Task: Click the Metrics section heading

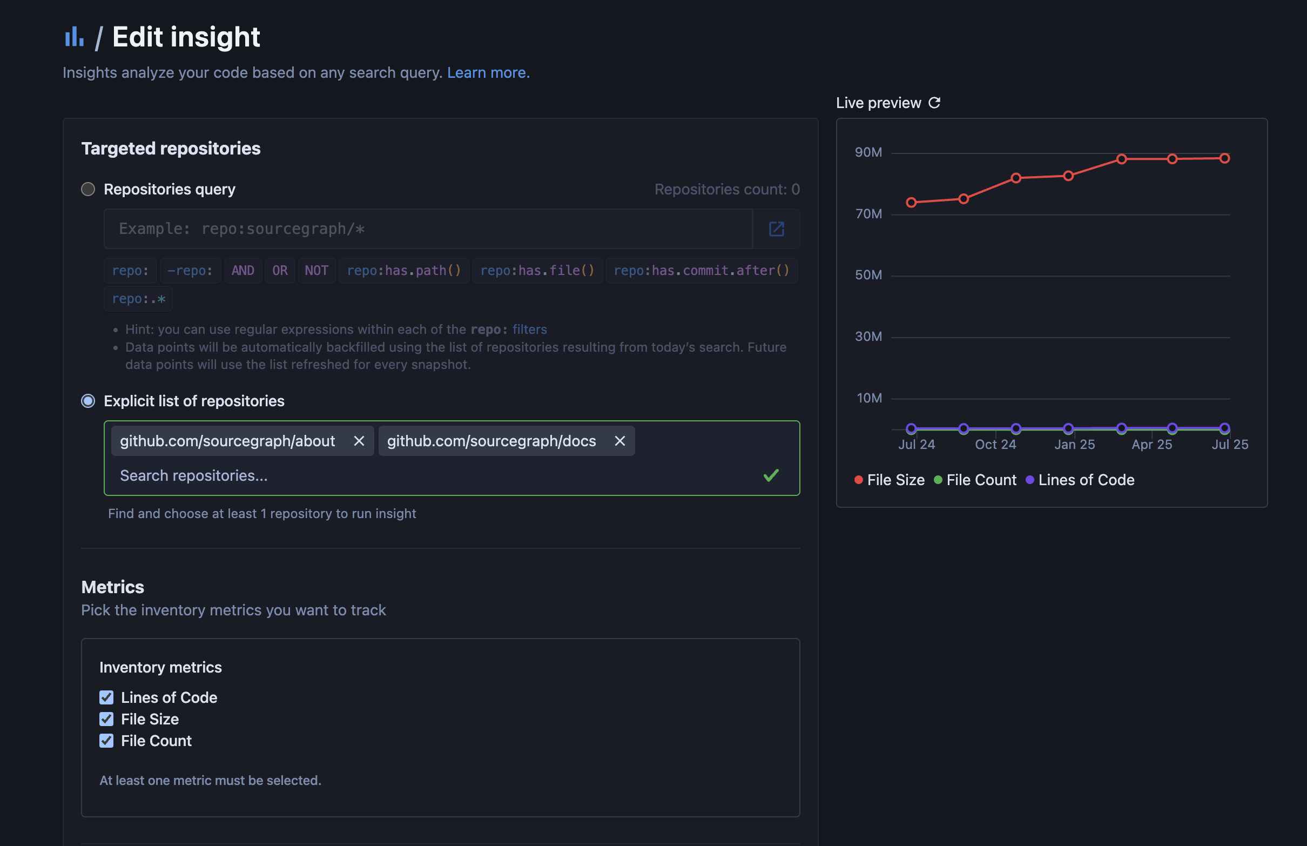Action: [x=112, y=587]
